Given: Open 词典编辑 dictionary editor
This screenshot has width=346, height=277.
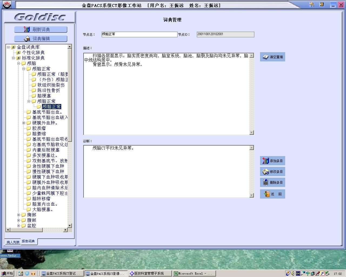Looking at the screenshot, I should click(x=41, y=39).
